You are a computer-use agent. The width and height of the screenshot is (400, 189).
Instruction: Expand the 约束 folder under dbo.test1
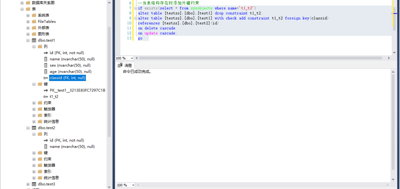click(x=34, y=103)
